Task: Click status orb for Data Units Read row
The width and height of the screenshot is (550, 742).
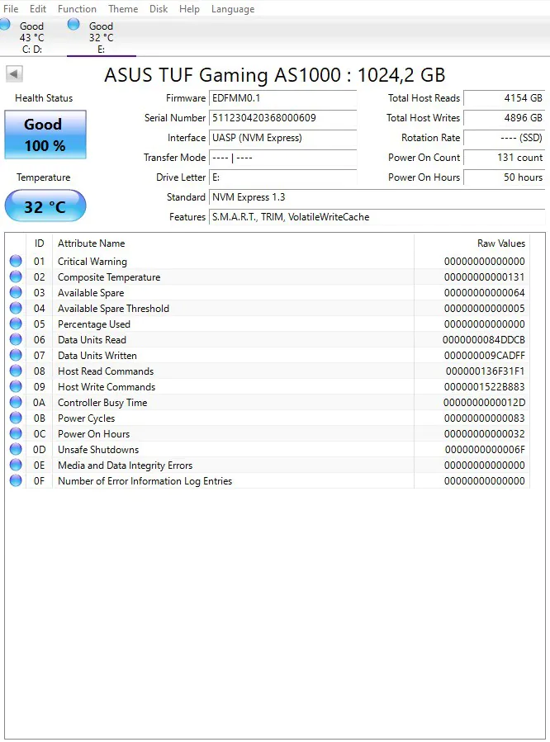Action: pyautogui.click(x=16, y=339)
